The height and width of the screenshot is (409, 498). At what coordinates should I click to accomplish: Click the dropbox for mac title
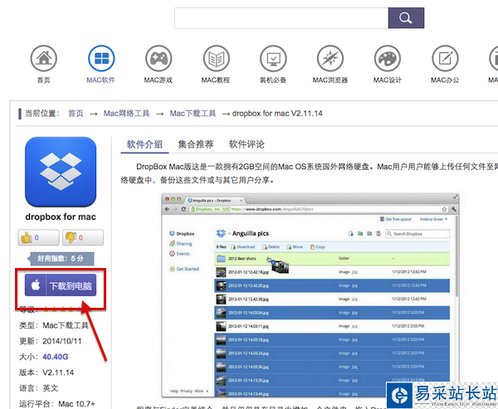point(61,217)
